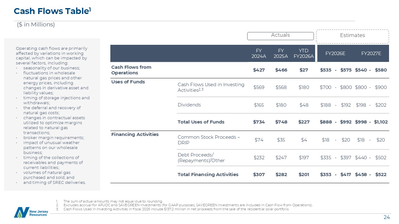
Task: Click the Cash Flows from Operations row label
Action: point(131,70)
